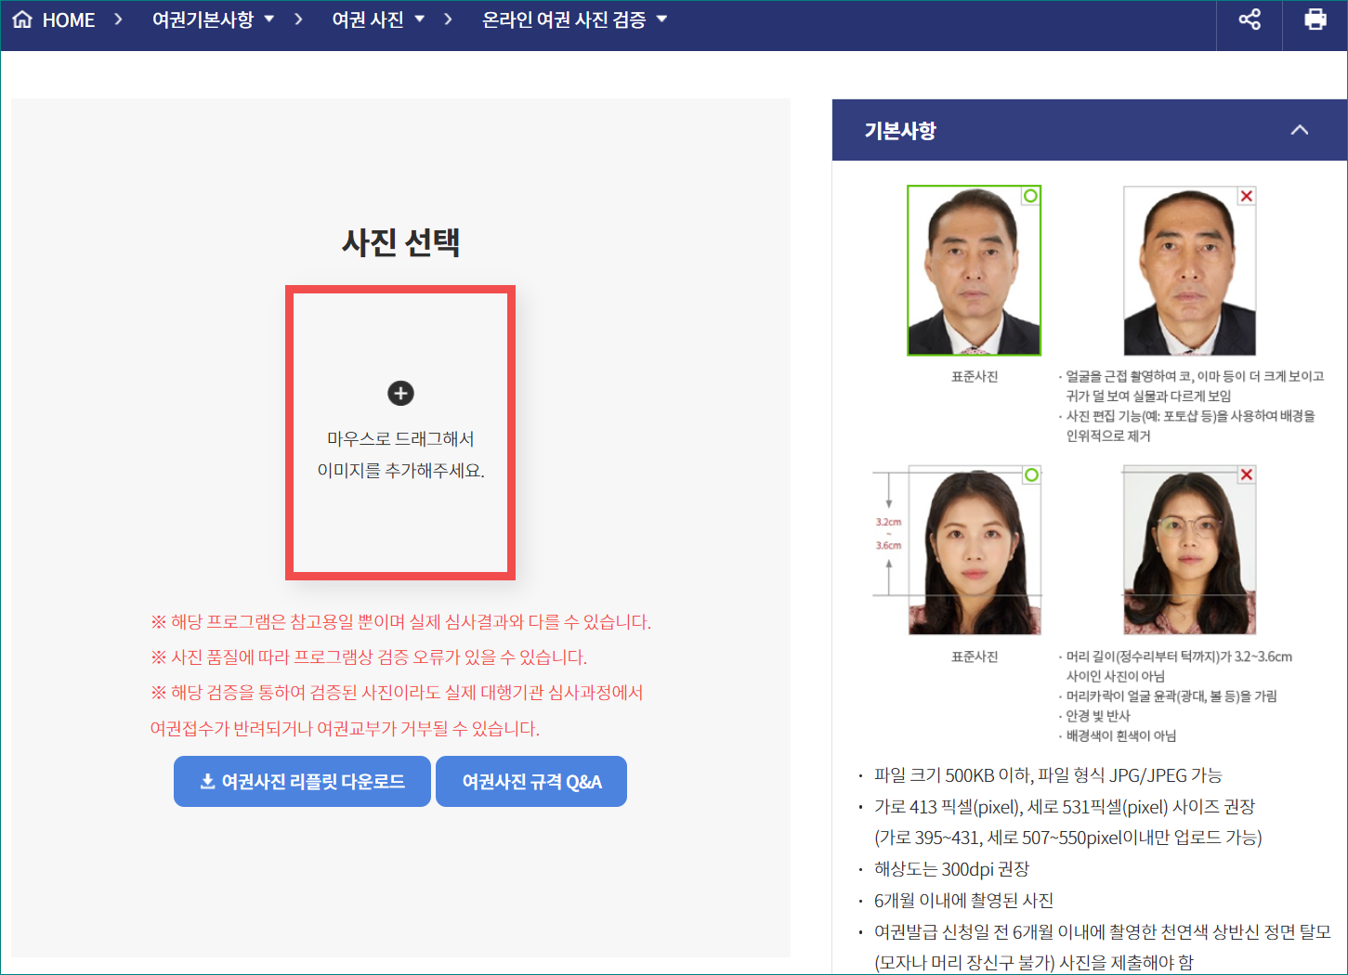Open the 여권기본사항 dropdown menu

click(x=268, y=19)
